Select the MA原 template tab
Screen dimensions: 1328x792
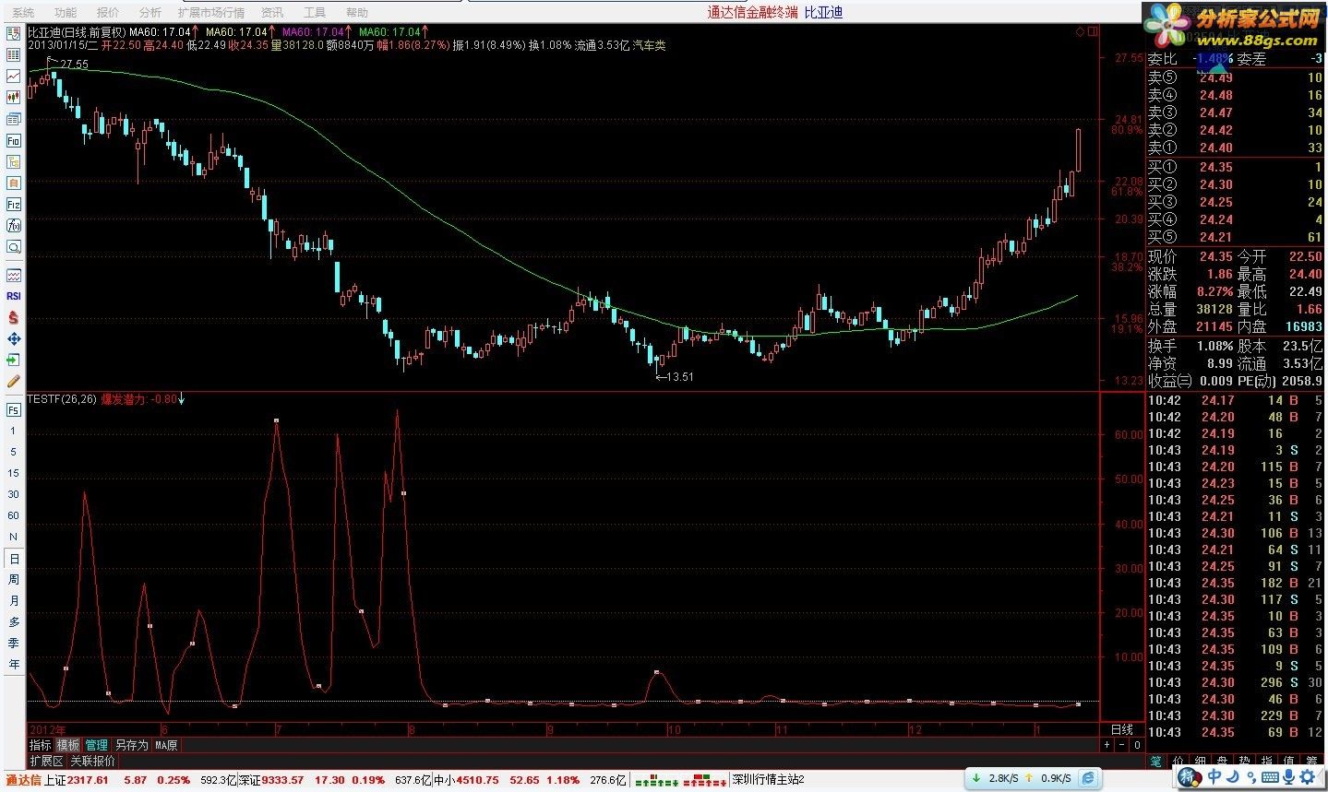[x=166, y=745]
